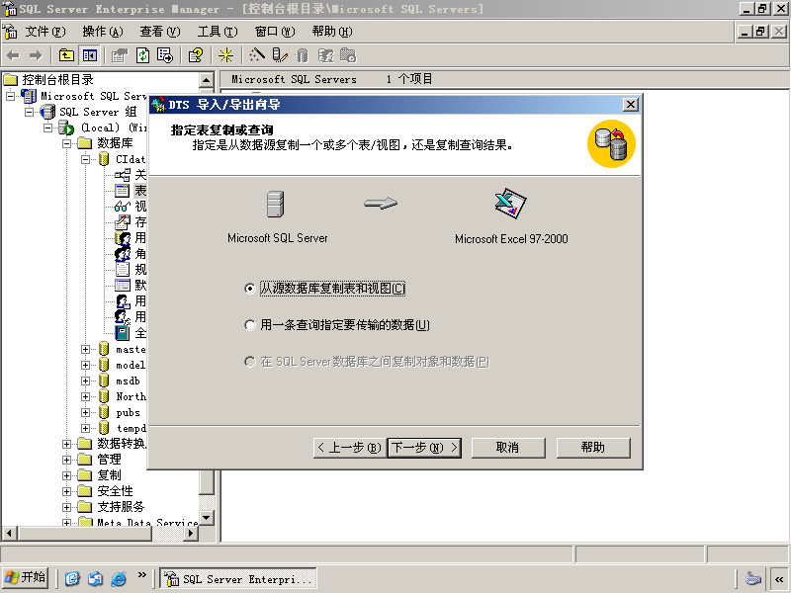Open the 操作(A) menu
This screenshot has width=791, height=593.
click(103, 32)
